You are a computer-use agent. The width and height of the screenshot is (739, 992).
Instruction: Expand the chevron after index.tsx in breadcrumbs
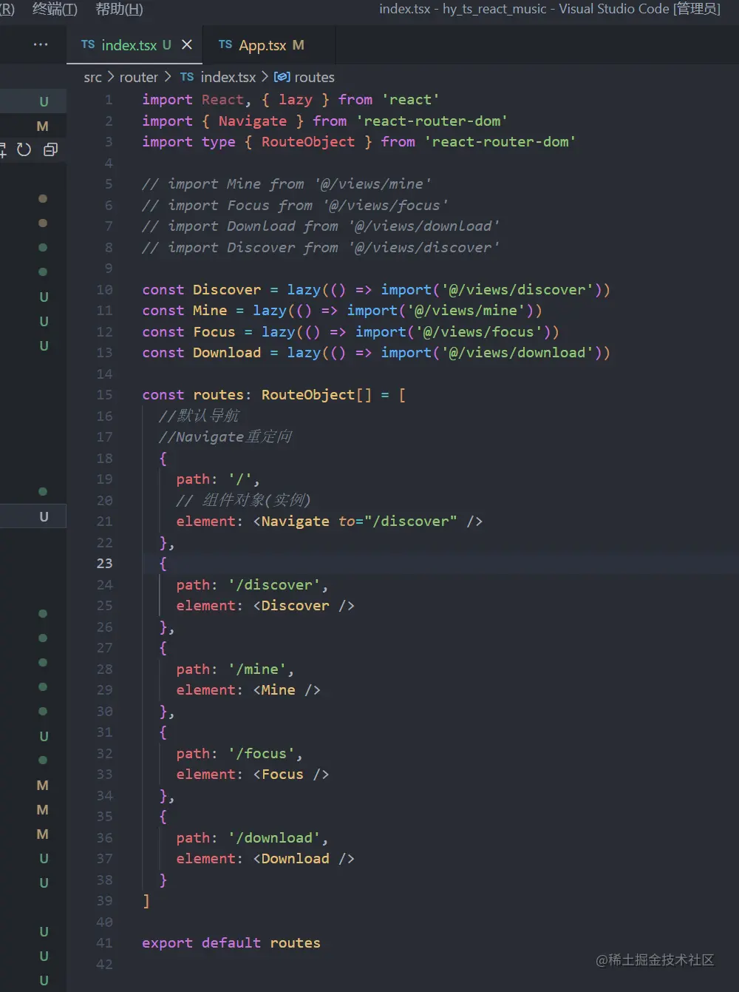pos(265,77)
